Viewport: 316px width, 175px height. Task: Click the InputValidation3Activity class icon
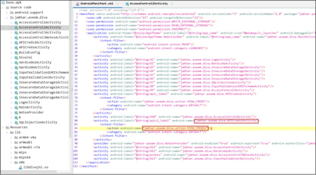pos(16,77)
